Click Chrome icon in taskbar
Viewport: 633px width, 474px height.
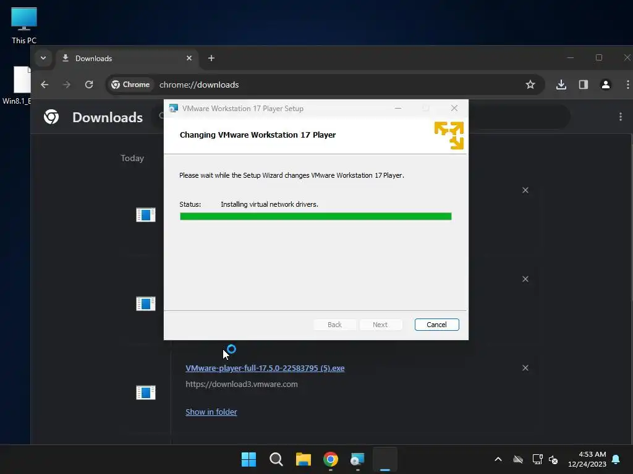pos(331,459)
